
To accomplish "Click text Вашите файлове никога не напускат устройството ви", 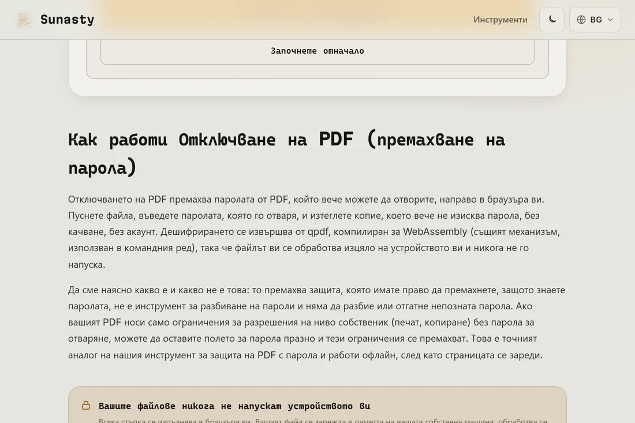I will [x=234, y=406].
